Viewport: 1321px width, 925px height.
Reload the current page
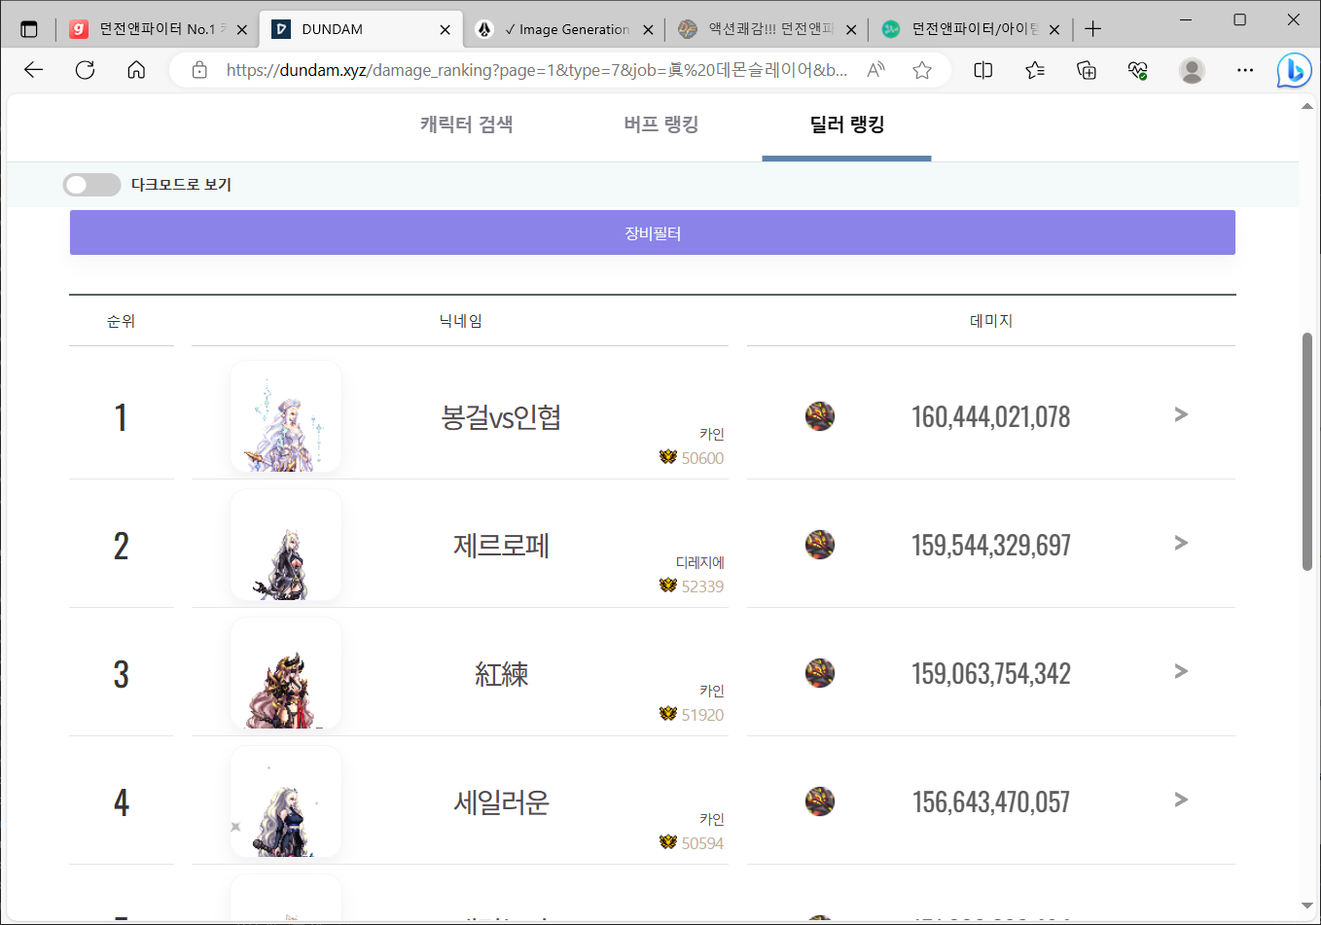tap(86, 70)
